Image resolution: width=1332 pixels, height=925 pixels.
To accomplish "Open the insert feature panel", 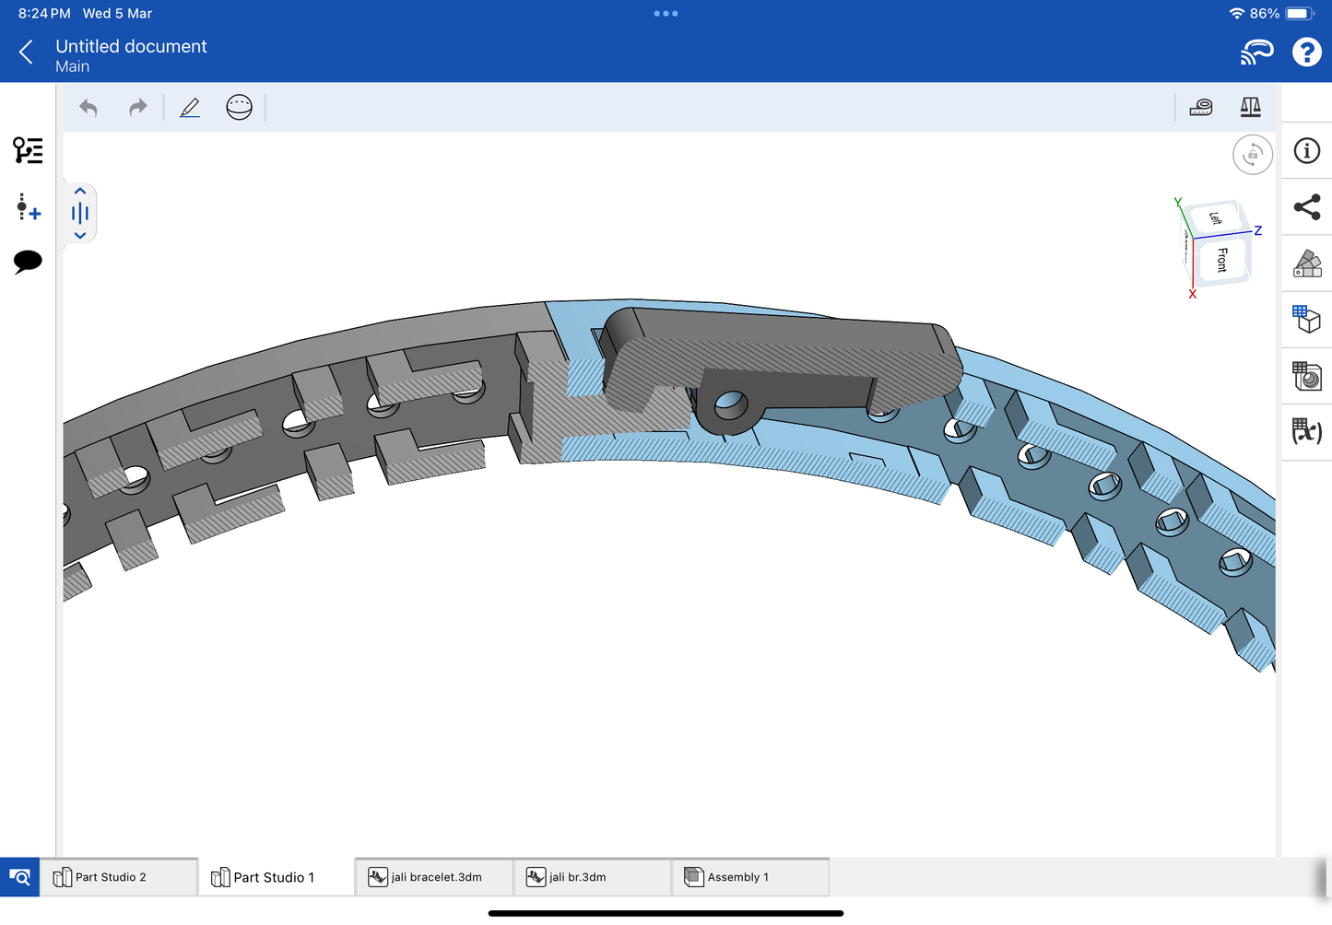I will point(28,207).
